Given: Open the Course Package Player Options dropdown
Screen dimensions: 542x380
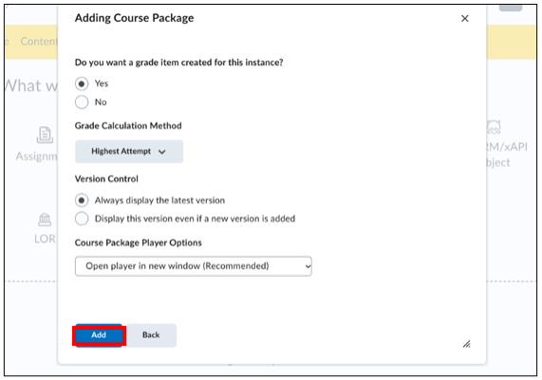Looking at the screenshot, I should click(194, 266).
